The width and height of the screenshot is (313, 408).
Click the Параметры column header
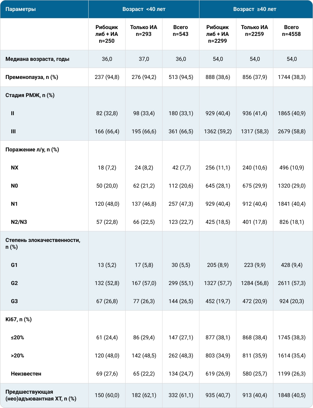click(x=21, y=9)
